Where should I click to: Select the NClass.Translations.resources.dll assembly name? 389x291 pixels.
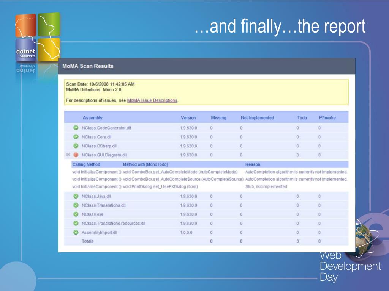point(113,224)
